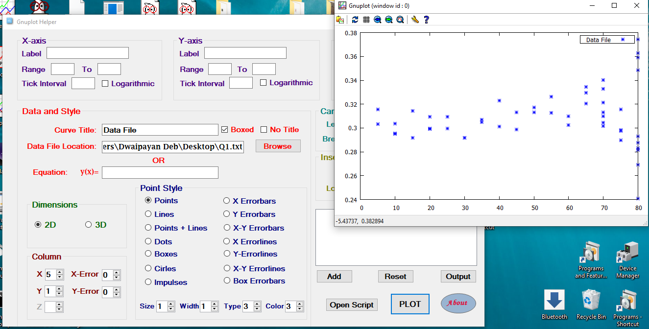Click the Curve Title field containing Data File
Viewport: 649px width, 329px height.
click(160, 130)
